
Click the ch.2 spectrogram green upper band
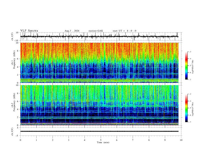pos(99,93)
